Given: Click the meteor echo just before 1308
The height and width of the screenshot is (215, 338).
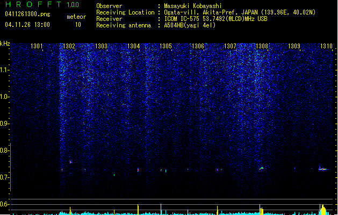Looking at the screenshot, I should (261, 168).
